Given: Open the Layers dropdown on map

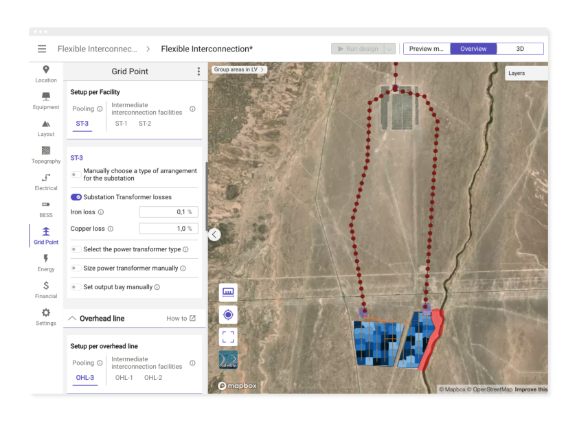Looking at the screenshot, I should (x=525, y=73).
